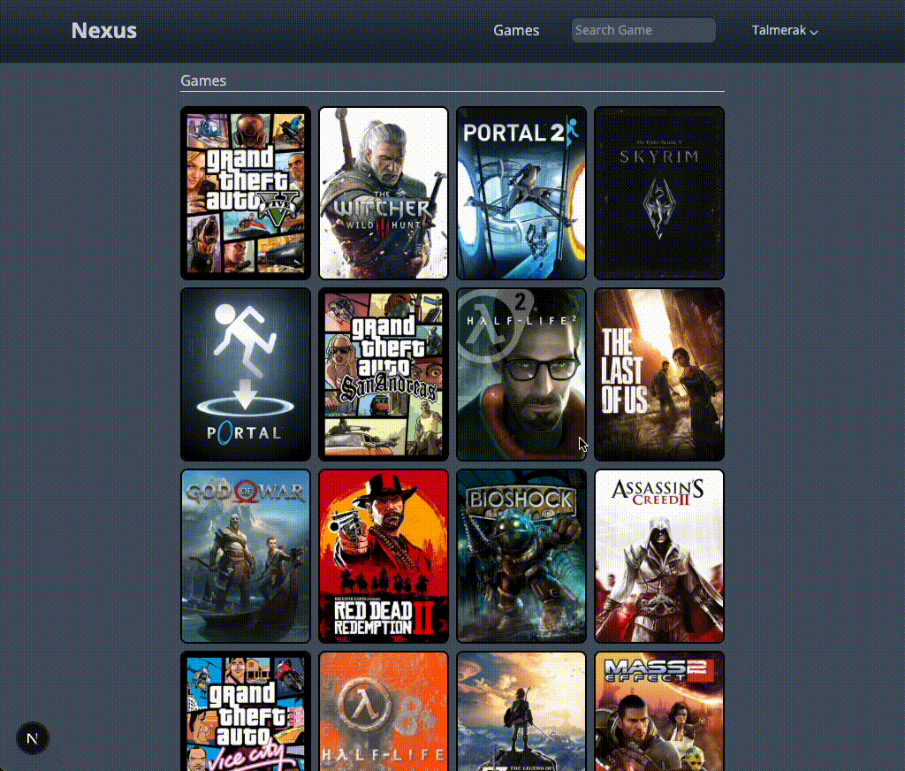Select GTA San Andreas cover

pyautogui.click(x=384, y=375)
